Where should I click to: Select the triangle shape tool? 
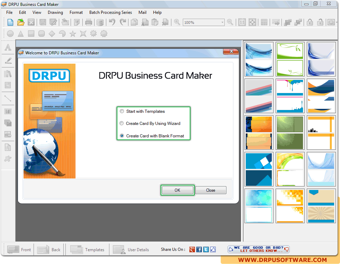[x=20, y=34]
